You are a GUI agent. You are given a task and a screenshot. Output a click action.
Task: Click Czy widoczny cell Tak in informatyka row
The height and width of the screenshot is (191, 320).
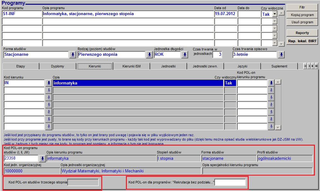230,83
